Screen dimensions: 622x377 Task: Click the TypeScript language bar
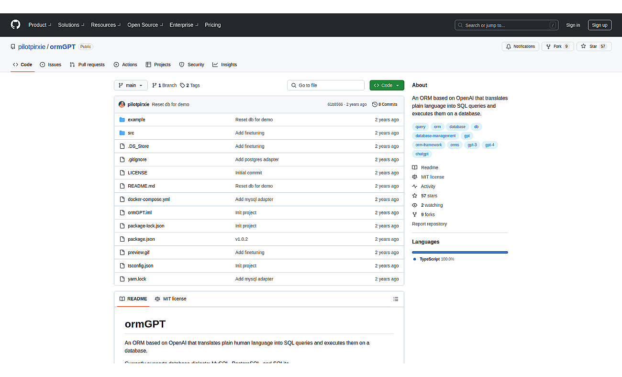click(x=460, y=252)
